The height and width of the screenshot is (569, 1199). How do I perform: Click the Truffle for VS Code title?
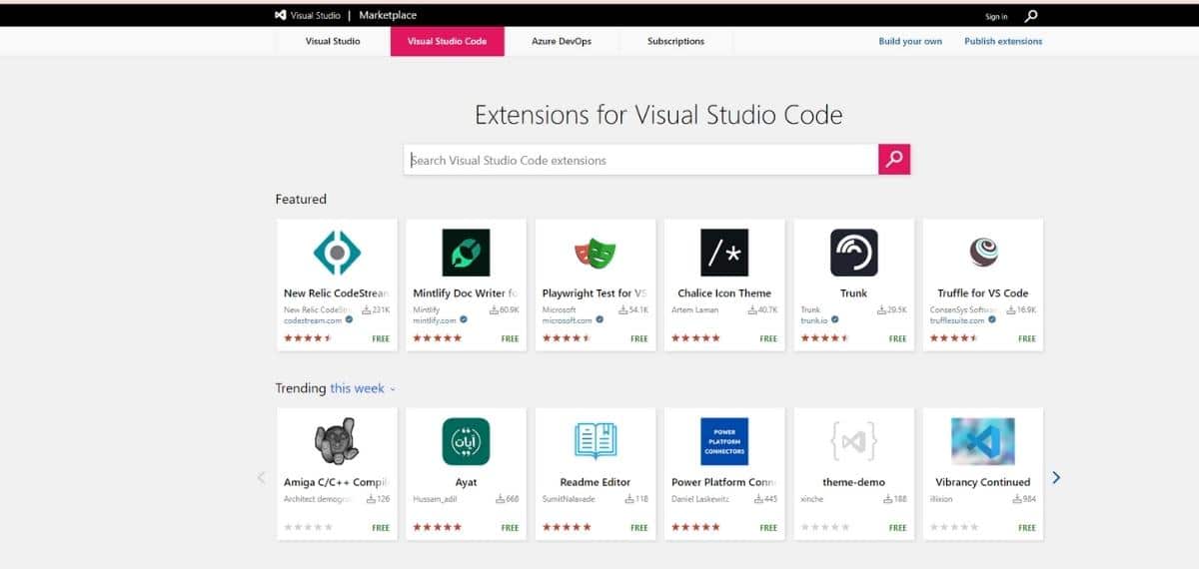tap(983, 293)
